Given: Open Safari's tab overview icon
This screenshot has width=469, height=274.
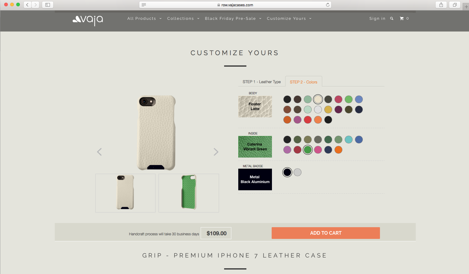Looking at the screenshot, I should (x=455, y=5).
